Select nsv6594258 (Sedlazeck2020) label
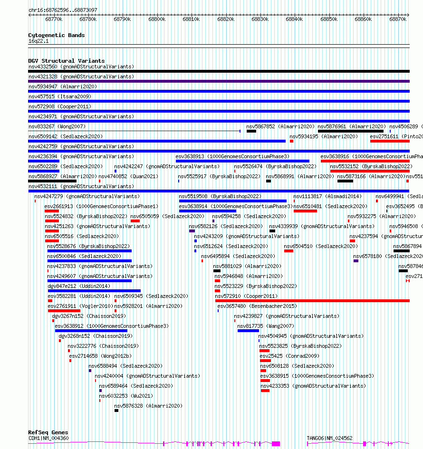Viewport: 423px width, 449px height. pos(249,217)
